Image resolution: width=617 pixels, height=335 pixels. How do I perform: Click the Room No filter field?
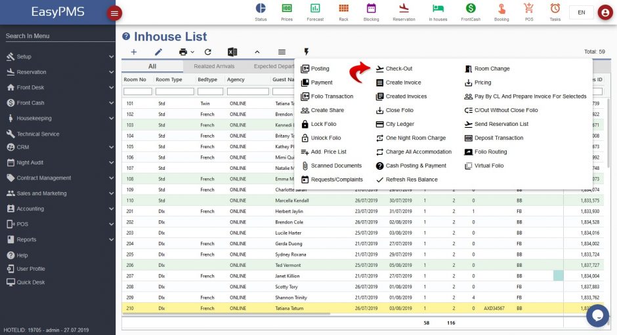[137, 91]
